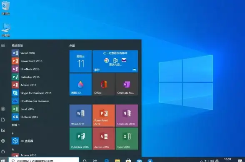
Task: Click the # letter group header
Action: pyautogui.click(x=13, y=133)
